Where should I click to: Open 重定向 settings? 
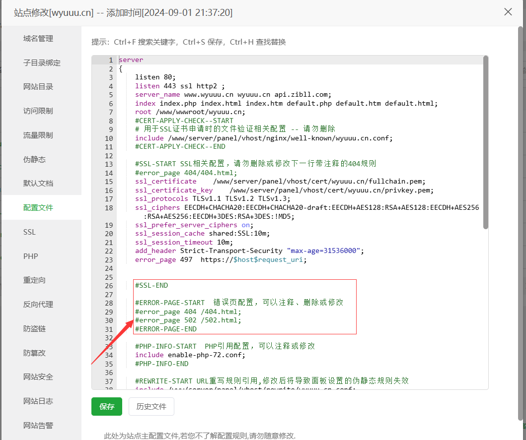[34, 280]
